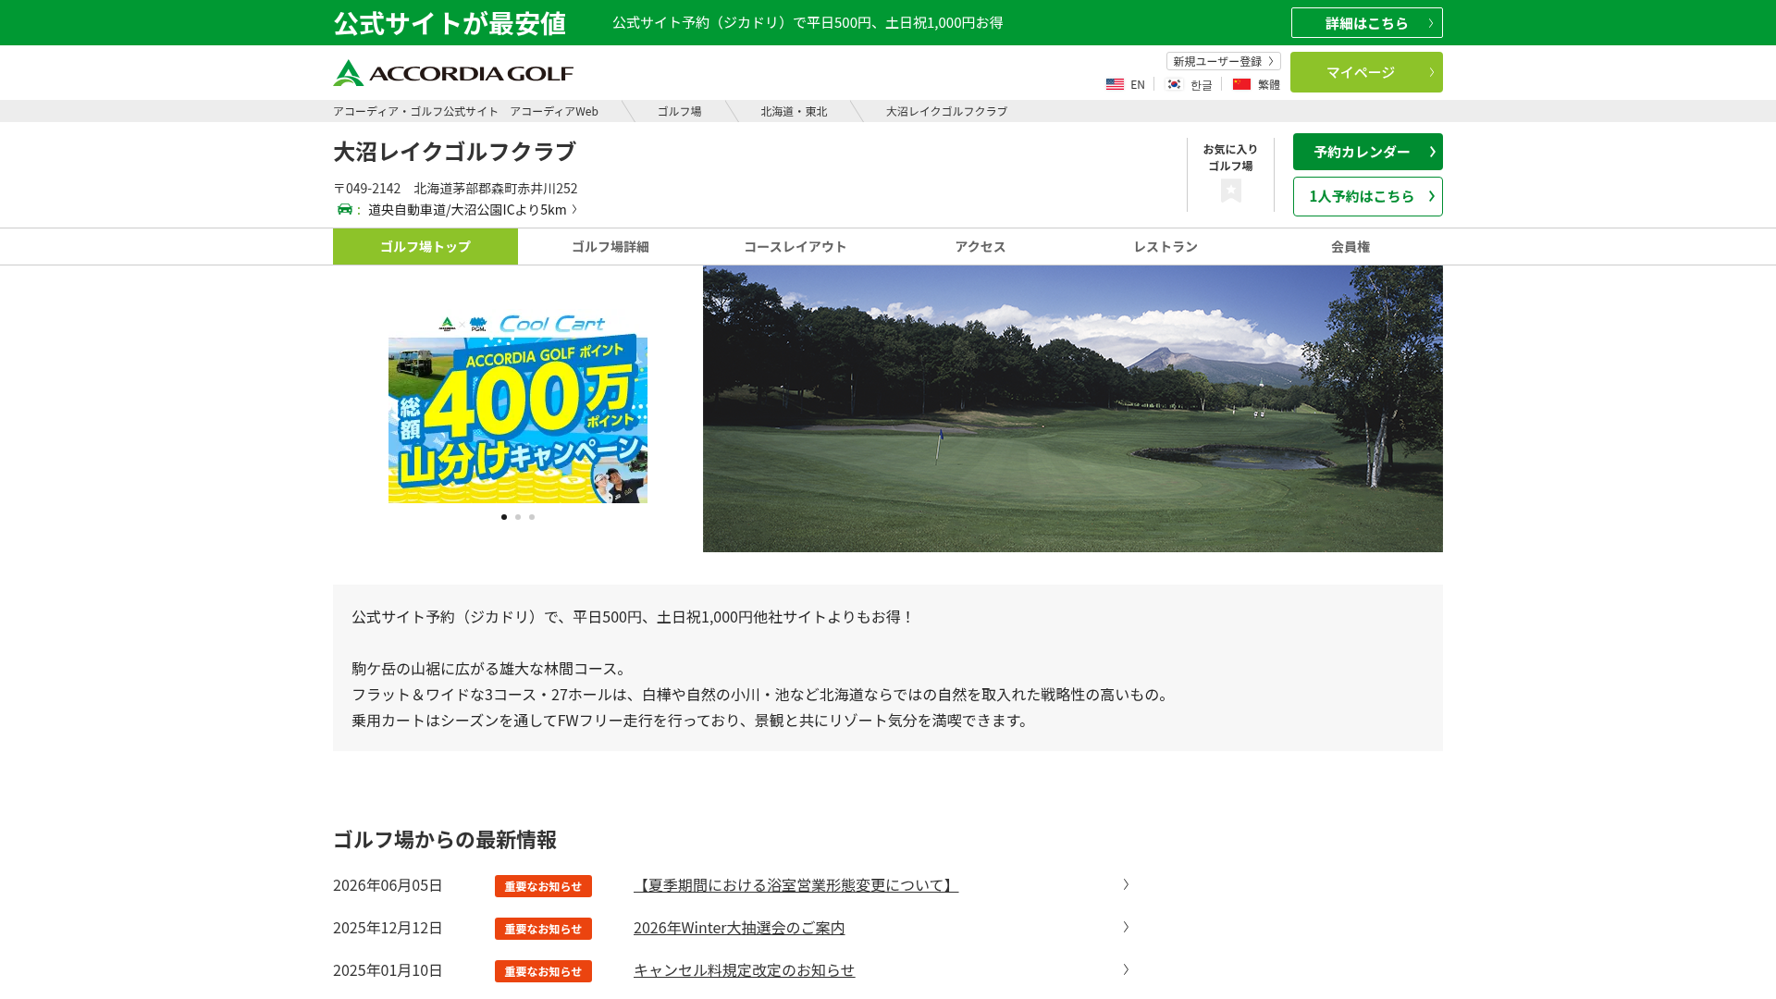The image size is (1776, 999).
Task: Open 2026年Winter大抽選会のご案内 link
Action: pos(739,928)
